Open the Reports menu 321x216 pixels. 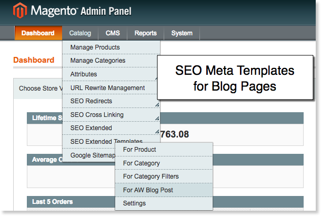tap(145, 33)
